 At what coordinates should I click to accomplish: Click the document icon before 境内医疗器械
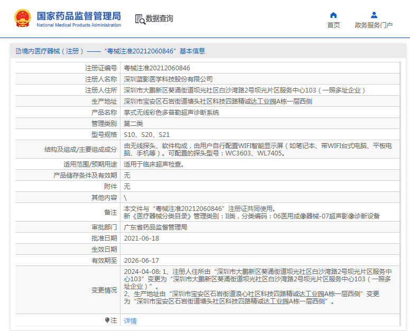pos(18,51)
